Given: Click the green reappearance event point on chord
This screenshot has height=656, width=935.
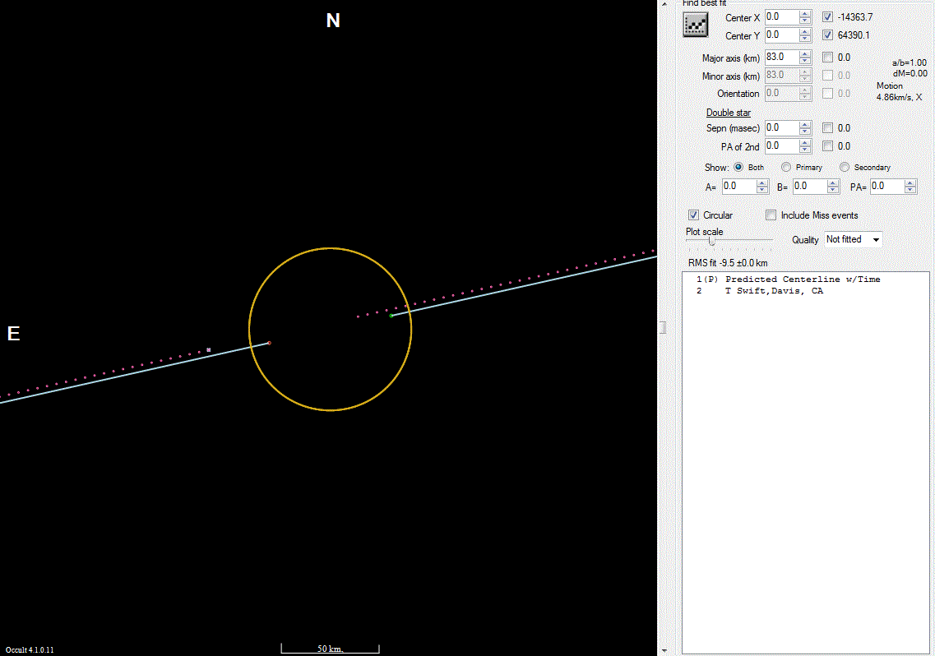Looking at the screenshot, I should click(x=391, y=316).
